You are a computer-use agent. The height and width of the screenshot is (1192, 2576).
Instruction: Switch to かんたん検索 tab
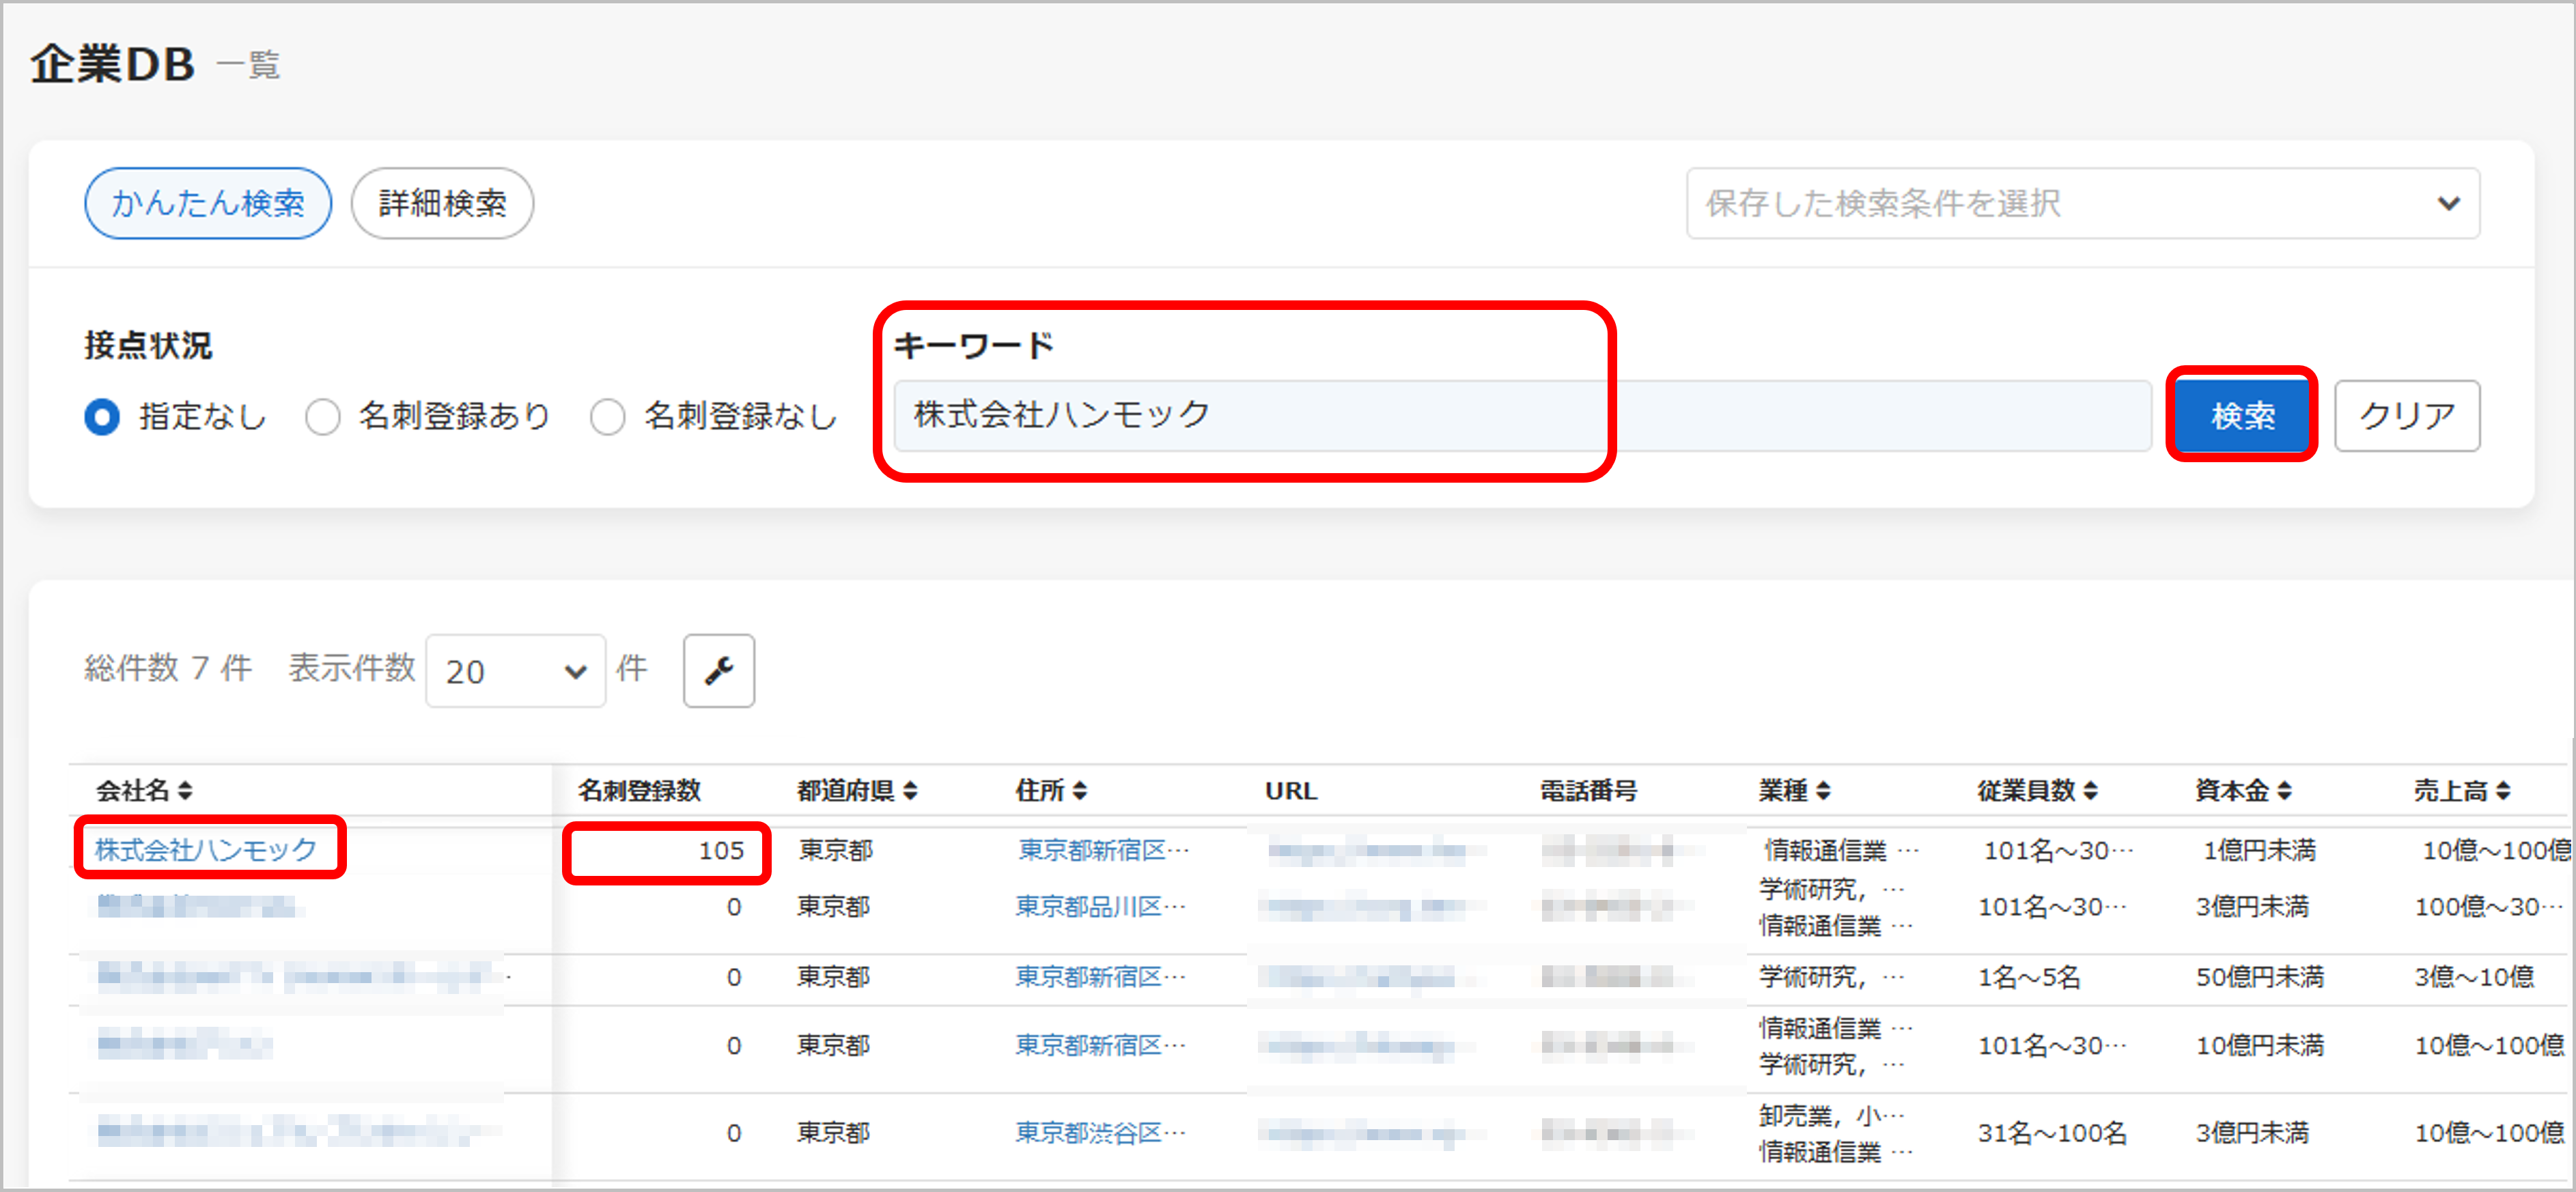tap(207, 204)
